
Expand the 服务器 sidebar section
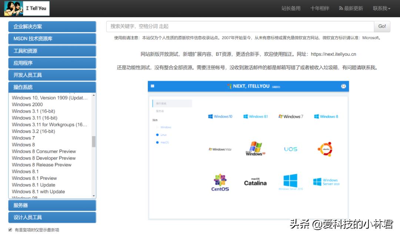[x=52, y=205]
